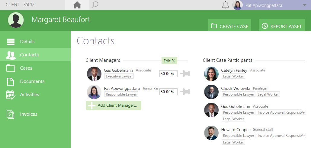Open the Invoices icon in sidebar
311x148 pixels.
pyautogui.click(x=11, y=114)
